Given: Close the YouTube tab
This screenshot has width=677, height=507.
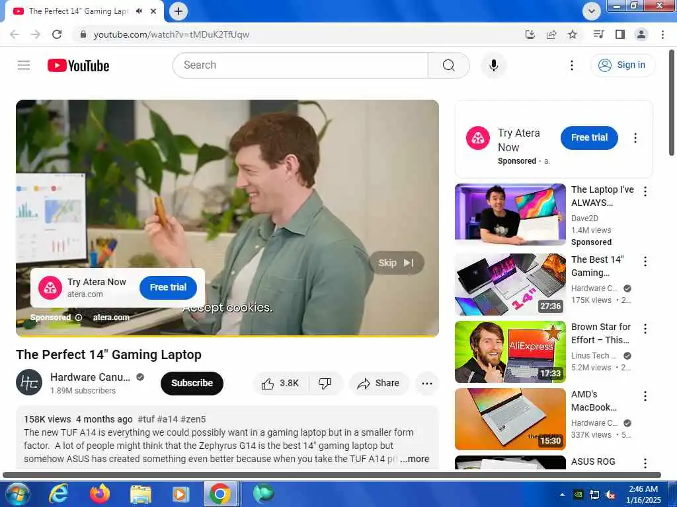Looking at the screenshot, I should coord(153,11).
